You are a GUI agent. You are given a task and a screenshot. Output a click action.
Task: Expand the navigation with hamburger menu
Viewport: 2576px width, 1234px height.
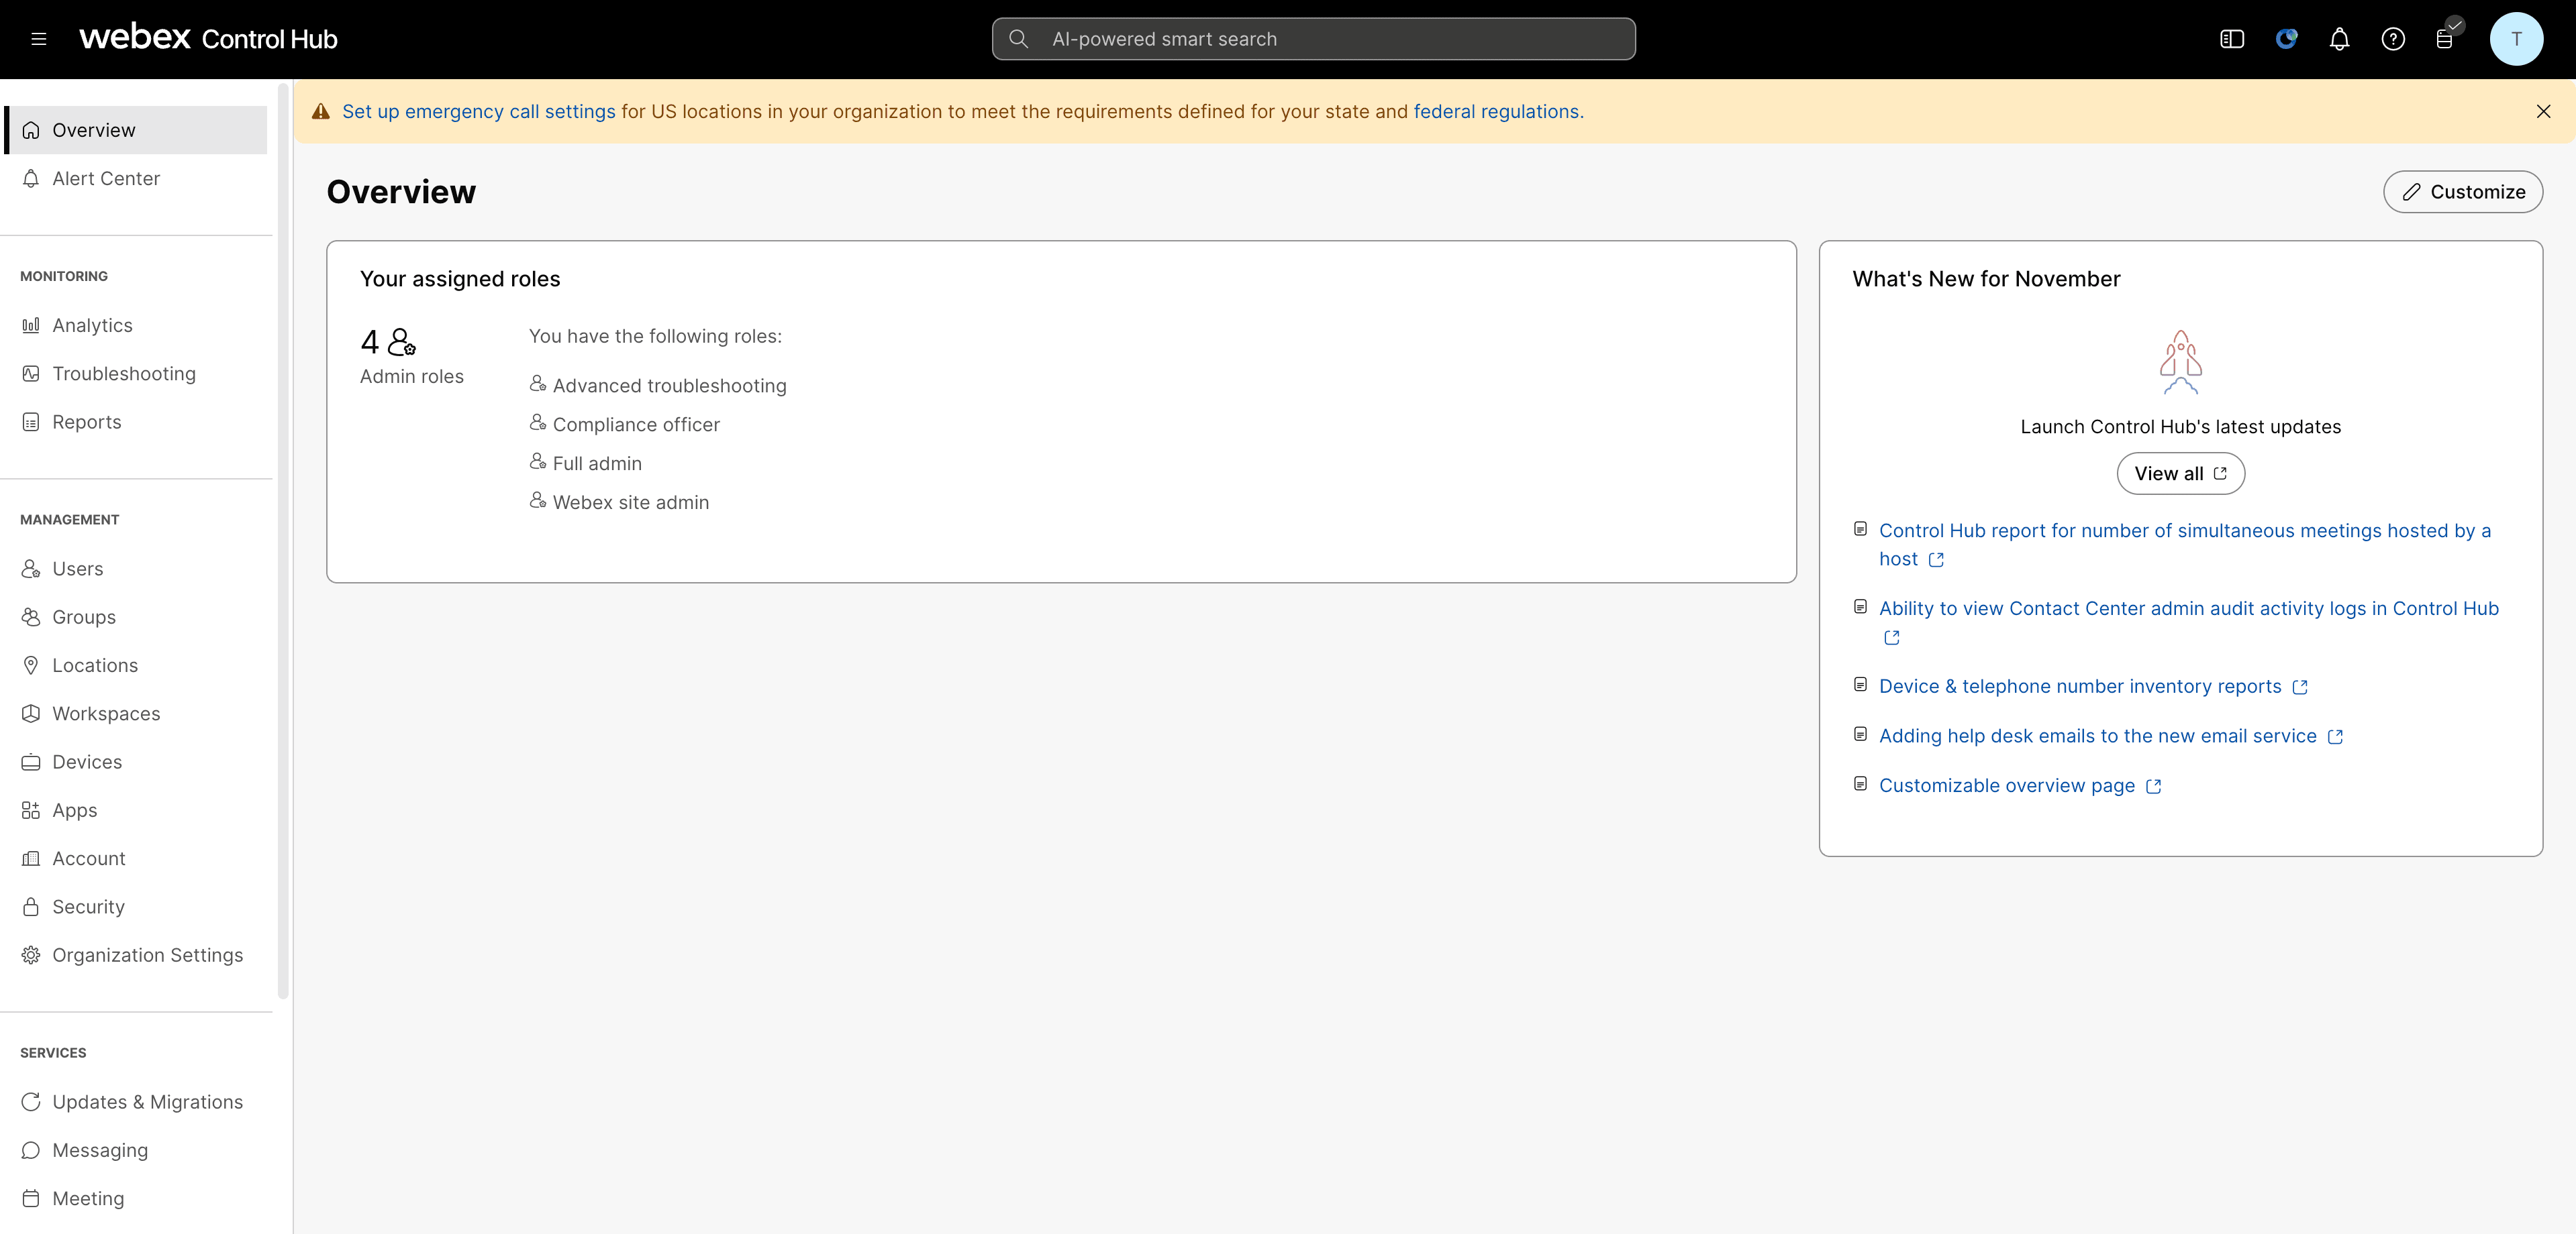tap(39, 39)
